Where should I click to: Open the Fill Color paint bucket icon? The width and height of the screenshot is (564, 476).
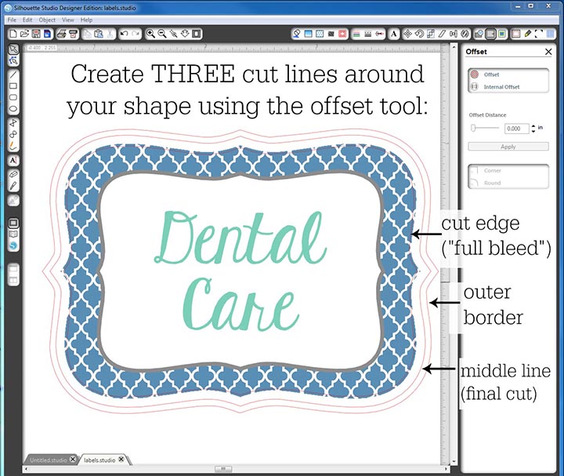(296, 34)
